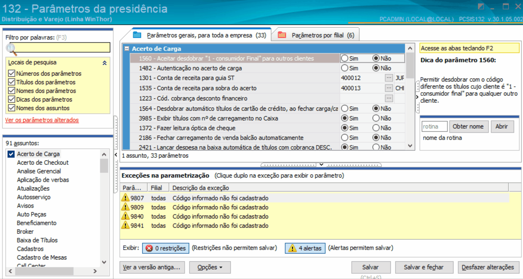This screenshot has height=279, width=523.
Task: Select Atualizações subject
Action: tap(33, 188)
